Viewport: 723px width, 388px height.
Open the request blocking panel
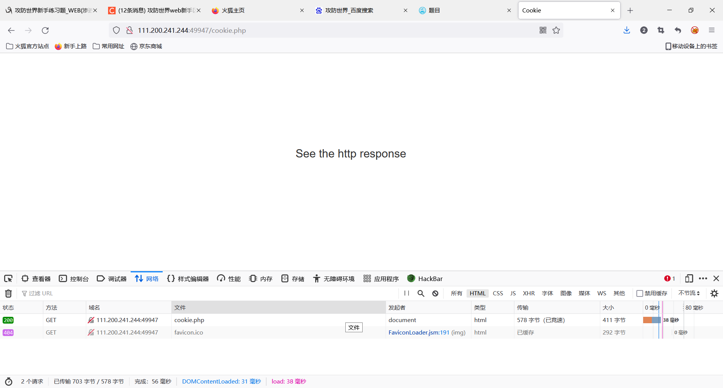tap(435, 293)
